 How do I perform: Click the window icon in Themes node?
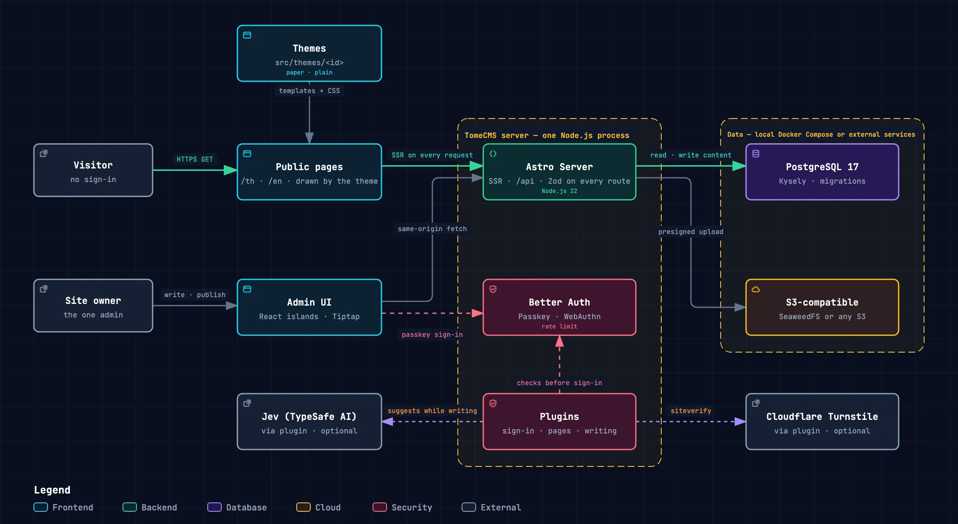247,35
